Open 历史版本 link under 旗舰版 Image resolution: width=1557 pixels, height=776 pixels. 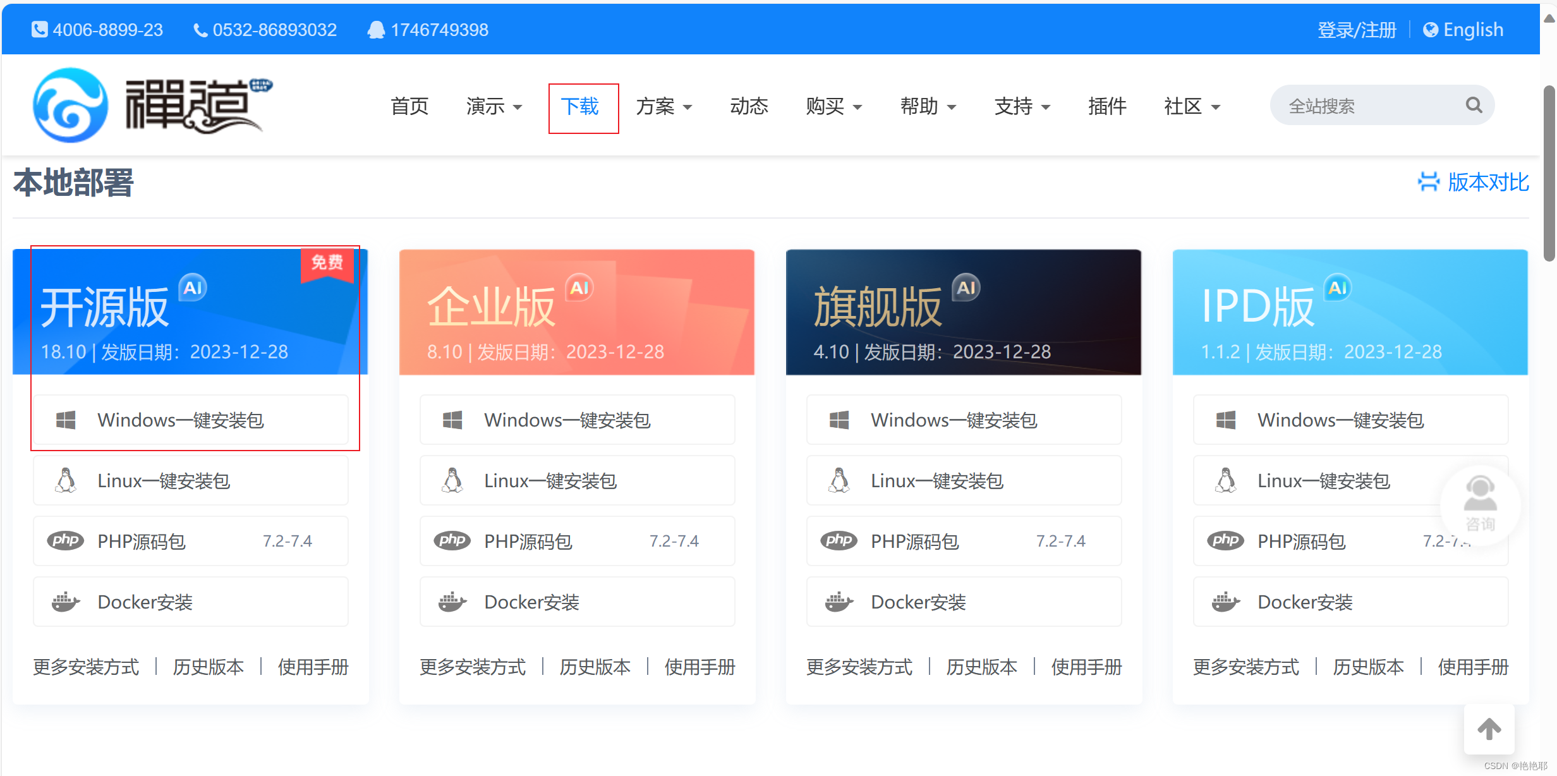981,667
